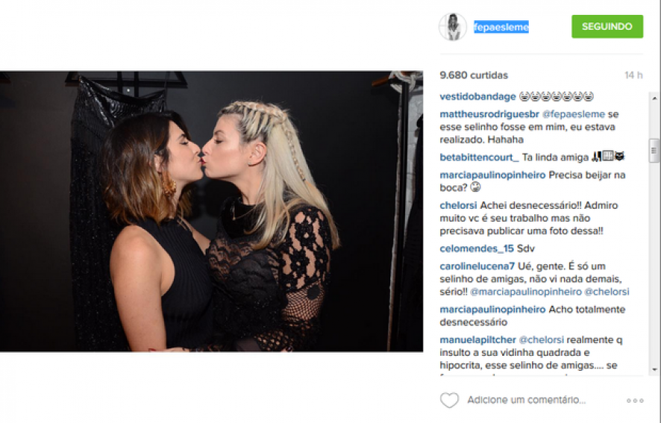Click the comments scrollbar thumb
The height and width of the screenshot is (423, 661).
point(654,151)
